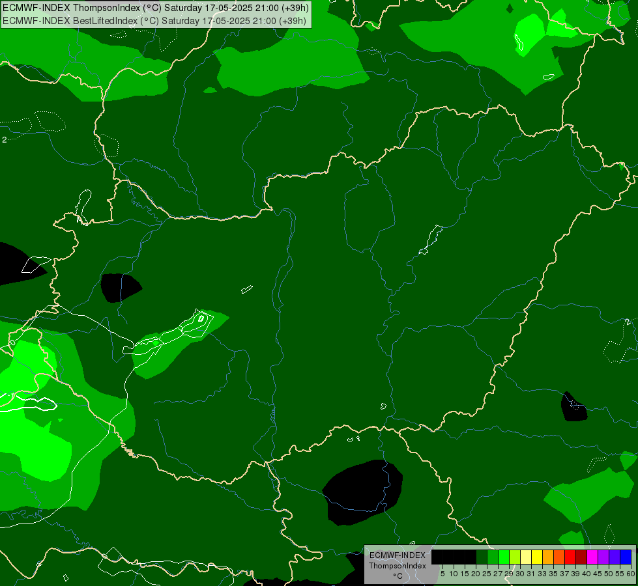The height and width of the screenshot is (586, 638).
Task: Click the legend scale value 37
Action: click(564, 574)
